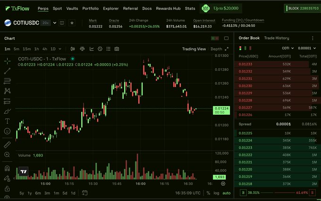Open the order book three-dot options menu

(x=313, y=38)
